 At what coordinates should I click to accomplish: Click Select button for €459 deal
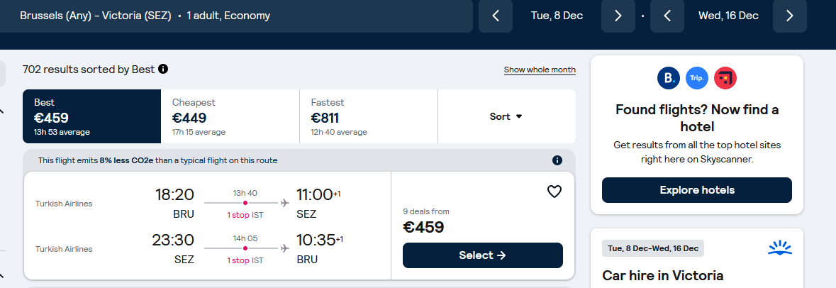point(482,255)
